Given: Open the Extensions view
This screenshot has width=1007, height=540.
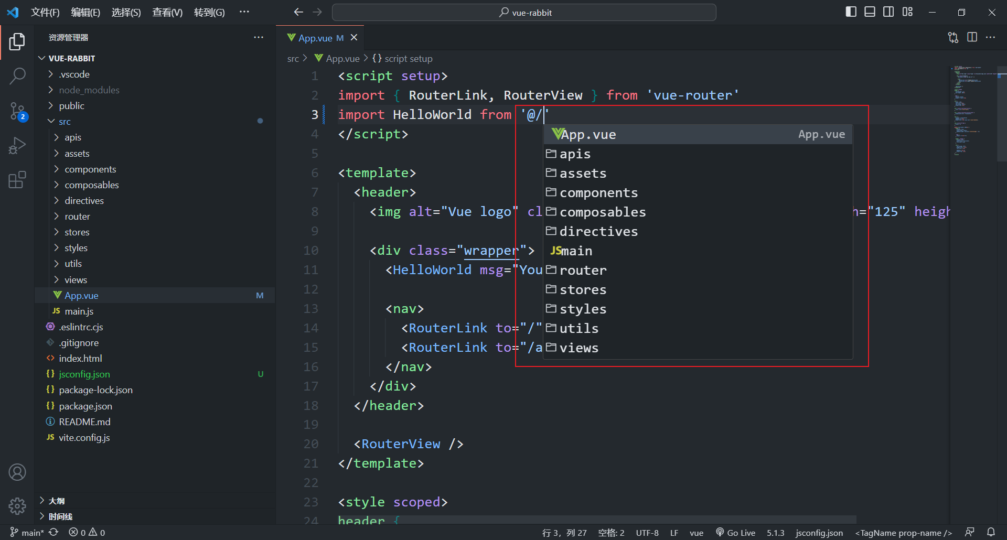Looking at the screenshot, I should (17, 180).
